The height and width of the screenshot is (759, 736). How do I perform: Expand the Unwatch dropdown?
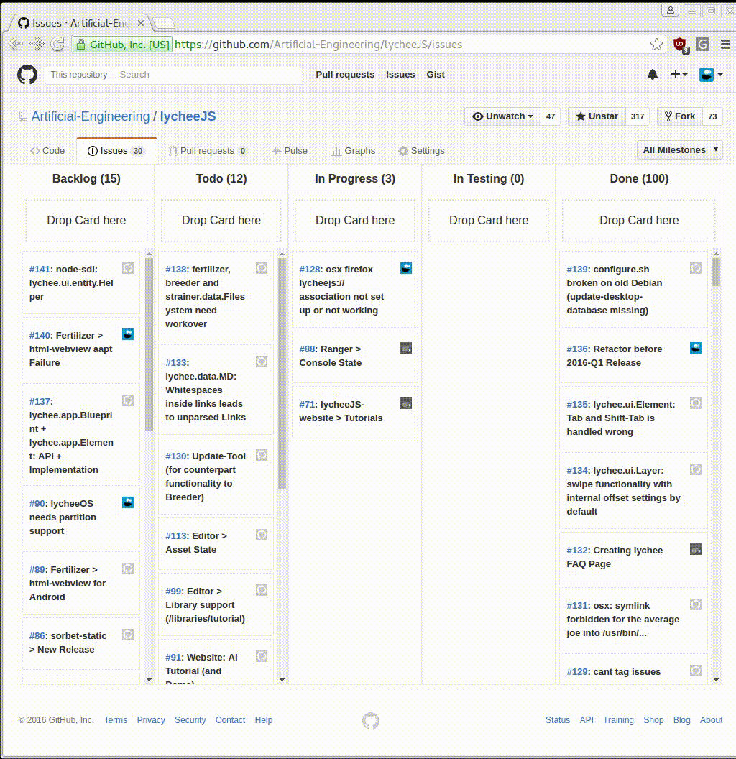[502, 116]
